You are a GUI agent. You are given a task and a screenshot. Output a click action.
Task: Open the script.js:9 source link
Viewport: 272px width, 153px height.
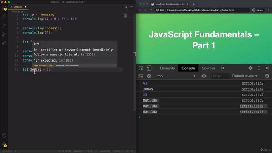tap(252, 100)
